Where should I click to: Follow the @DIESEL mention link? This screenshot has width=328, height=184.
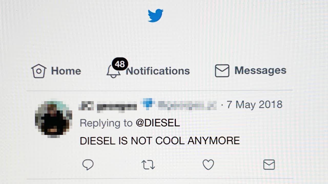[x=158, y=123]
